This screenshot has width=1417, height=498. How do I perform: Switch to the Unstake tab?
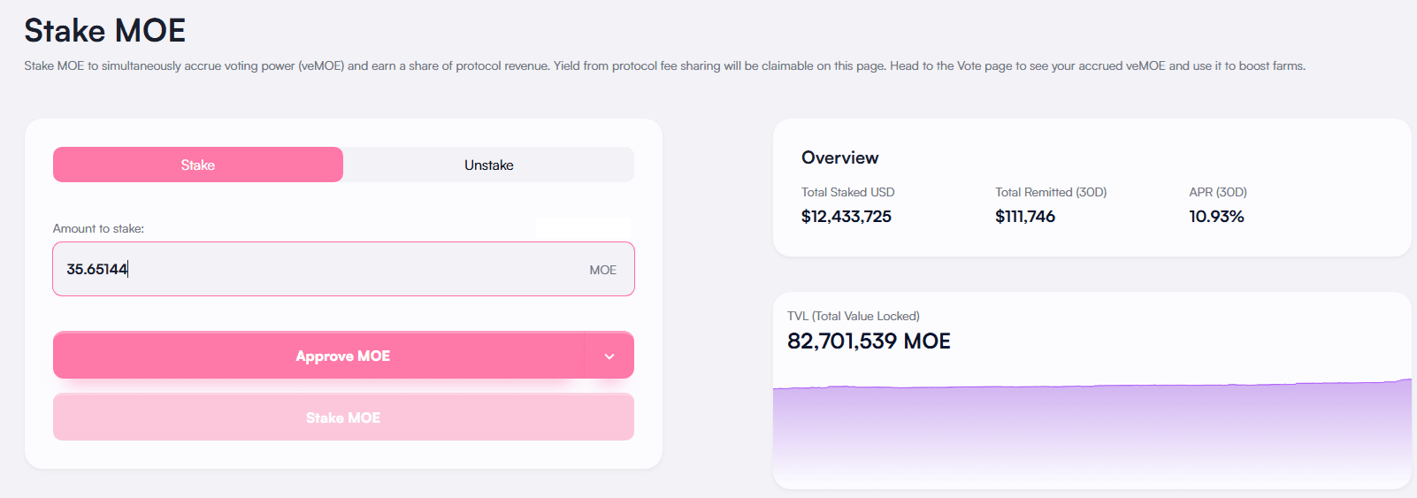tap(488, 165)
